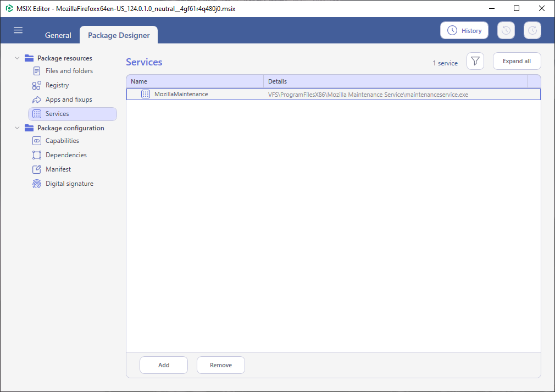Maximize the MSIX Editor window
Image resolution: width=555 pixels, height=392 pixels.
[517, 8]
